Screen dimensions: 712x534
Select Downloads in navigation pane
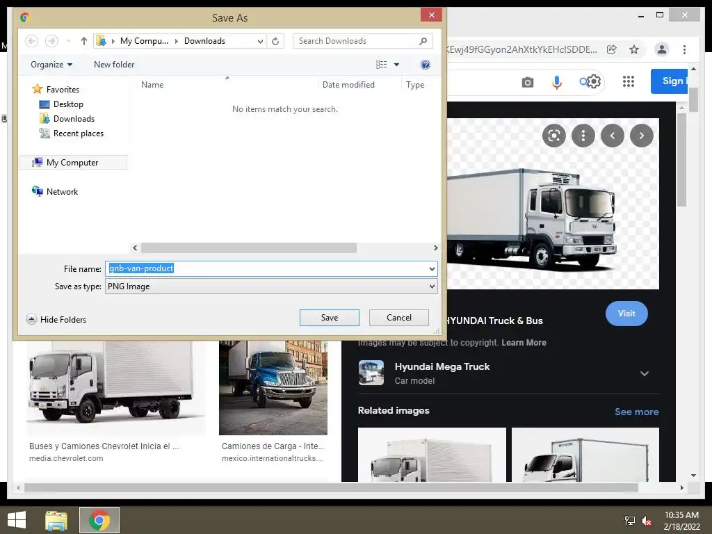(67, 118)
